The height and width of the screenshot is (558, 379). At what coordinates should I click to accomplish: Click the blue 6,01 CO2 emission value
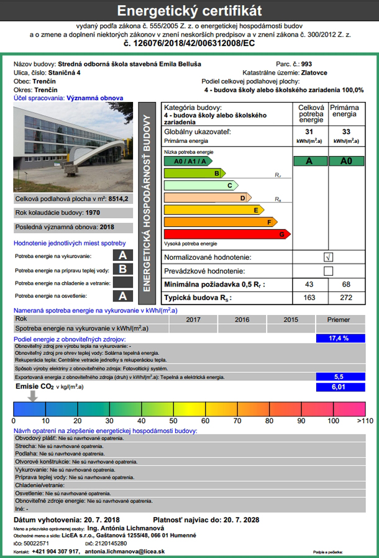click(x=340, y=387)
